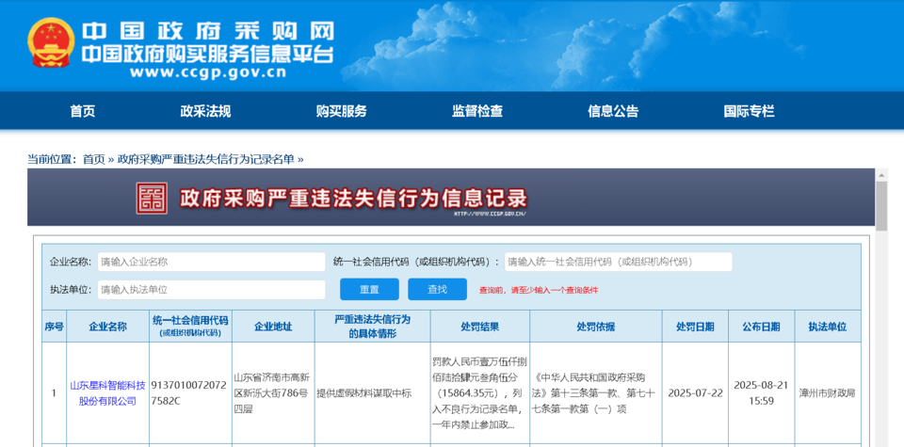This screenshot has height=447, width=904.
Task: Click the 处罚结果 column header
Action: 479,327
